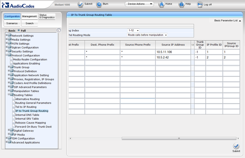Open the Tel Routing Mode dropdown

[x=148, y=35]
